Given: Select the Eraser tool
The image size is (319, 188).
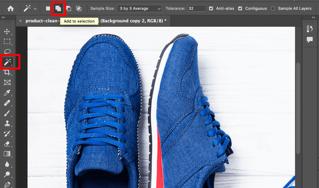Looking at the screenshot, I should point(7,144).
